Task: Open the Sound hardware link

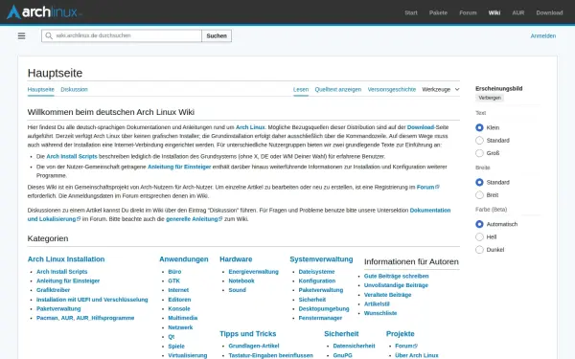Action: (238, 290)
